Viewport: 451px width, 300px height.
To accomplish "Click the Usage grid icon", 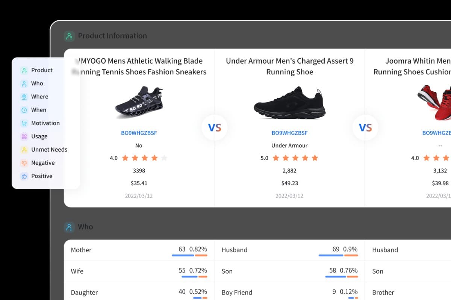I will pyautogui.click(x=24, y=136).
